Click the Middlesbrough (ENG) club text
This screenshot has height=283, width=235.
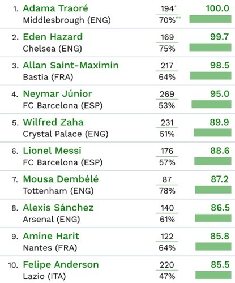tap(67, 20)
